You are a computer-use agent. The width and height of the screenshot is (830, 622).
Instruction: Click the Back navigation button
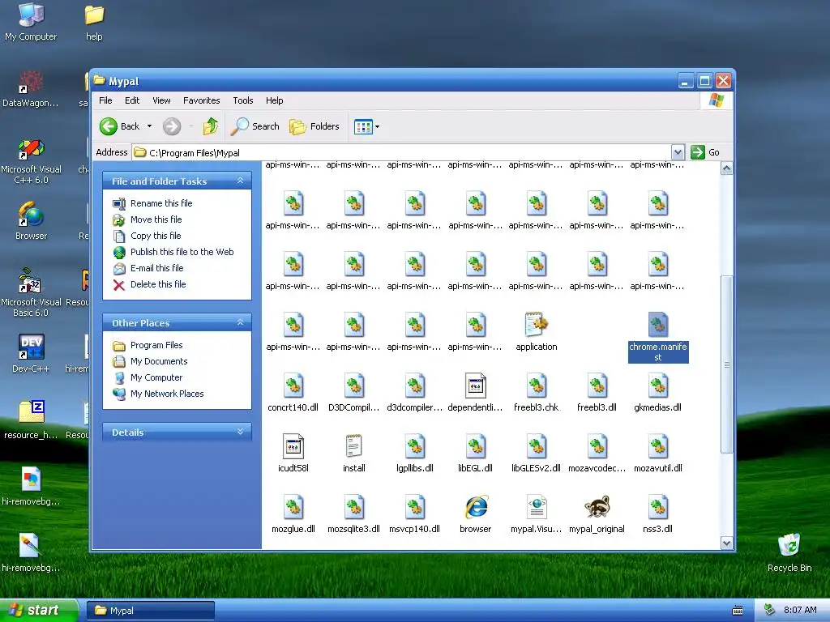[120, 126]
